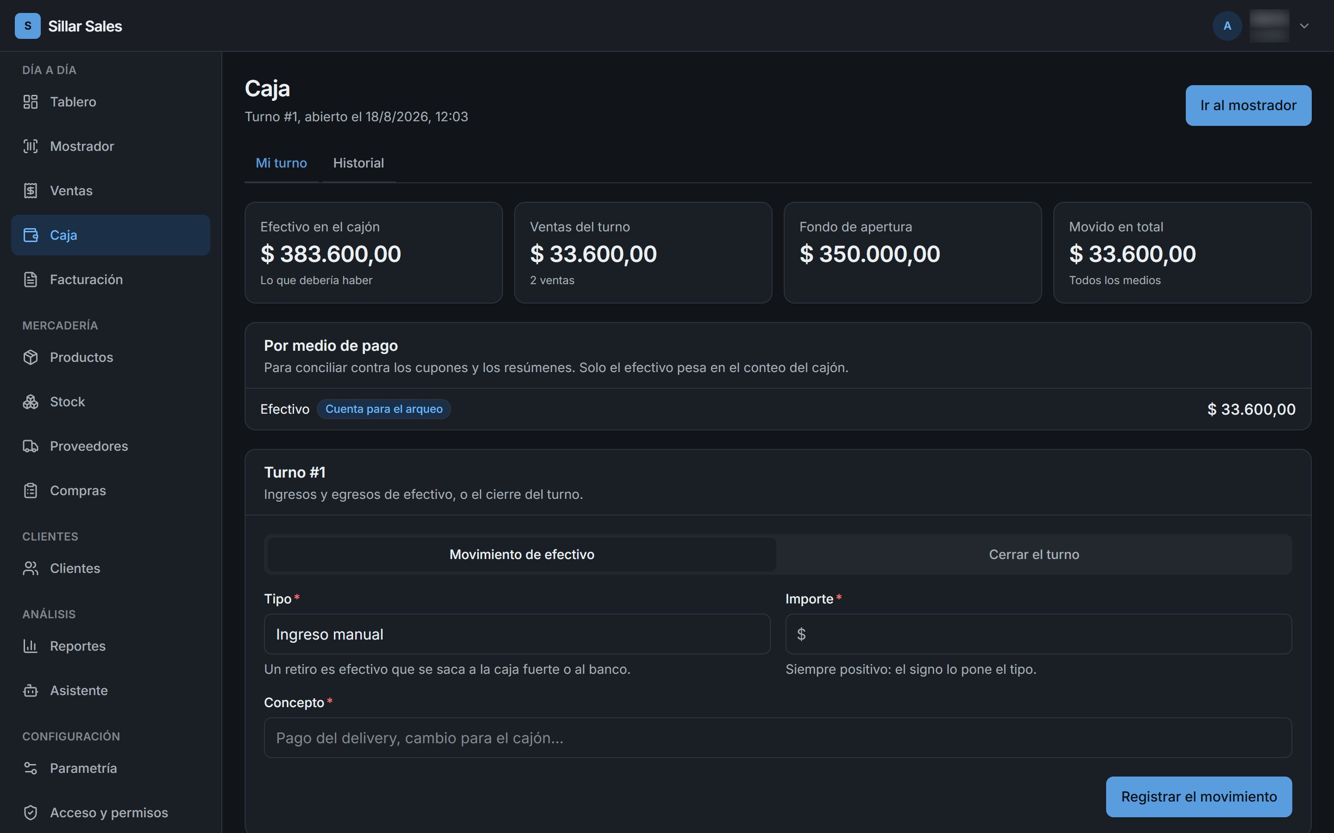Open the Parametría sliders icon

pos(30,768)
